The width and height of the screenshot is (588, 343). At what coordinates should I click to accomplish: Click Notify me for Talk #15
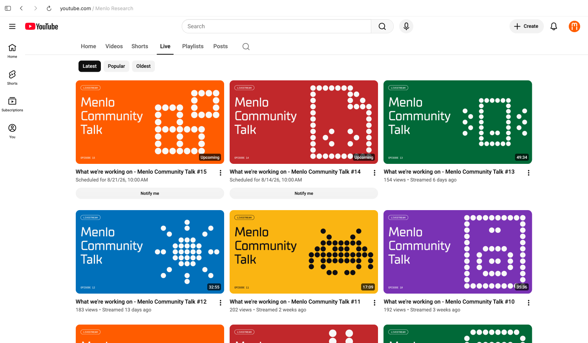click(150, 193)
